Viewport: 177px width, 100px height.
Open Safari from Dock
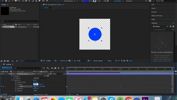pos(36,98)
